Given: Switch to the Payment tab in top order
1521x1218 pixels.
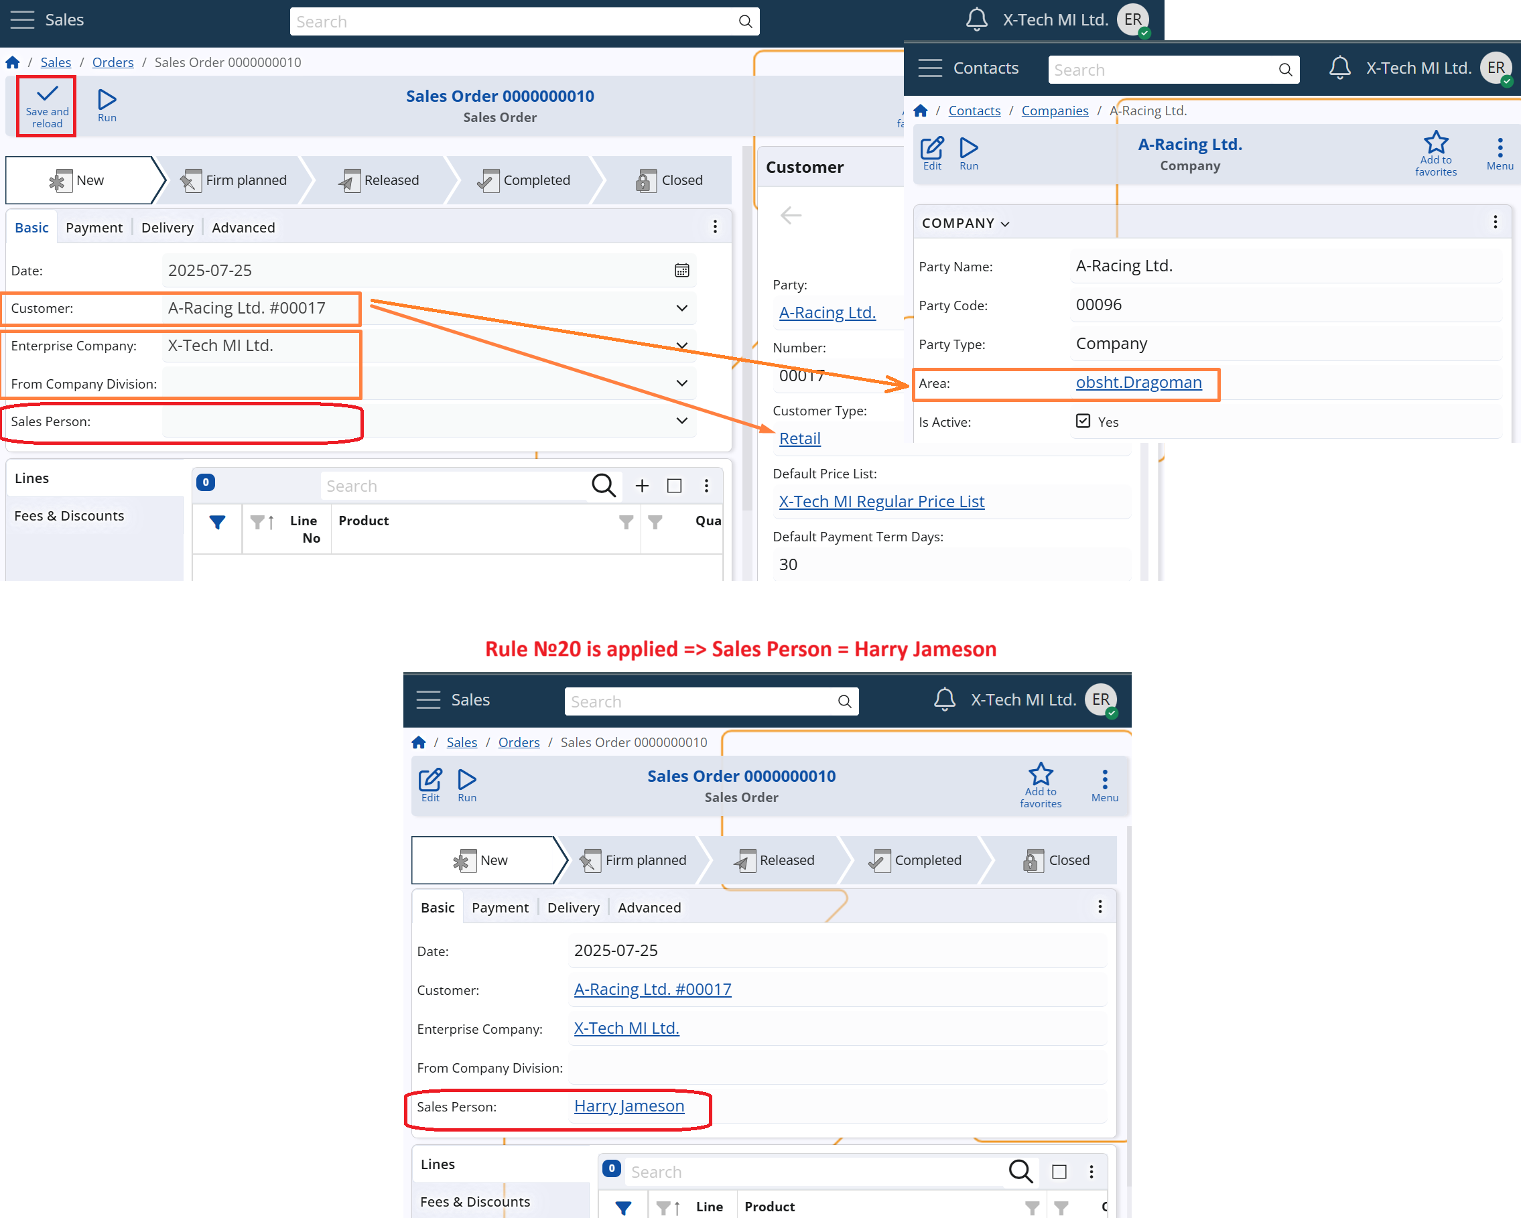Looking at the screenshot, I should (94, 228).
